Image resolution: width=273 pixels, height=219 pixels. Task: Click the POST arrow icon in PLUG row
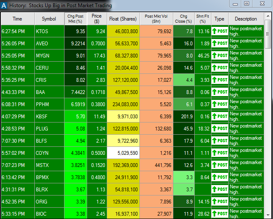click(220, 129)
